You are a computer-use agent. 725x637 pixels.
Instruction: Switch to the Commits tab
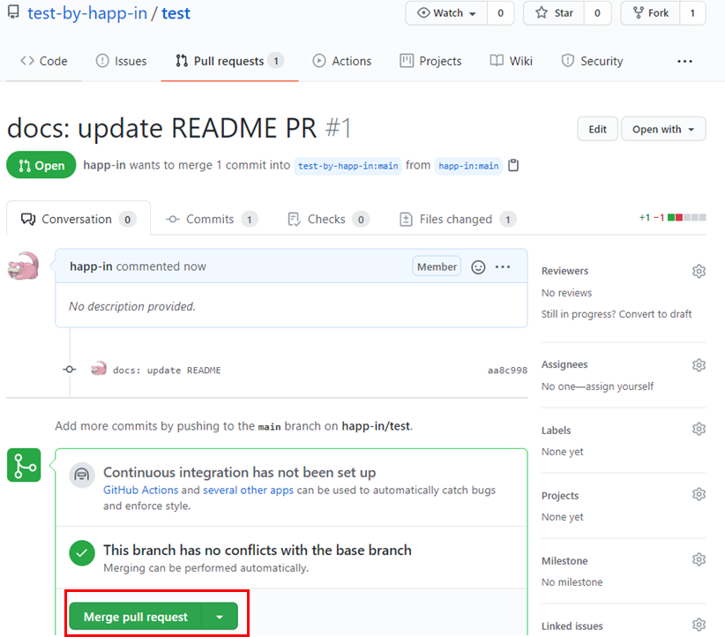click(212, 220)
